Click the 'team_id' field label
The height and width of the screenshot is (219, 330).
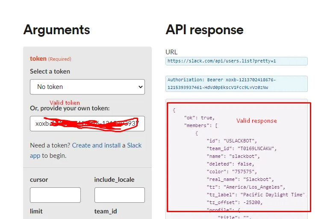click(x=106, y=211)
